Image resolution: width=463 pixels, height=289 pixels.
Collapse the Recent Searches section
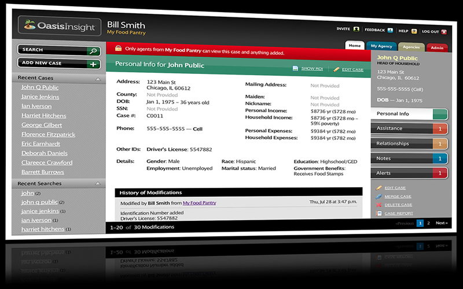click(98, 183)
